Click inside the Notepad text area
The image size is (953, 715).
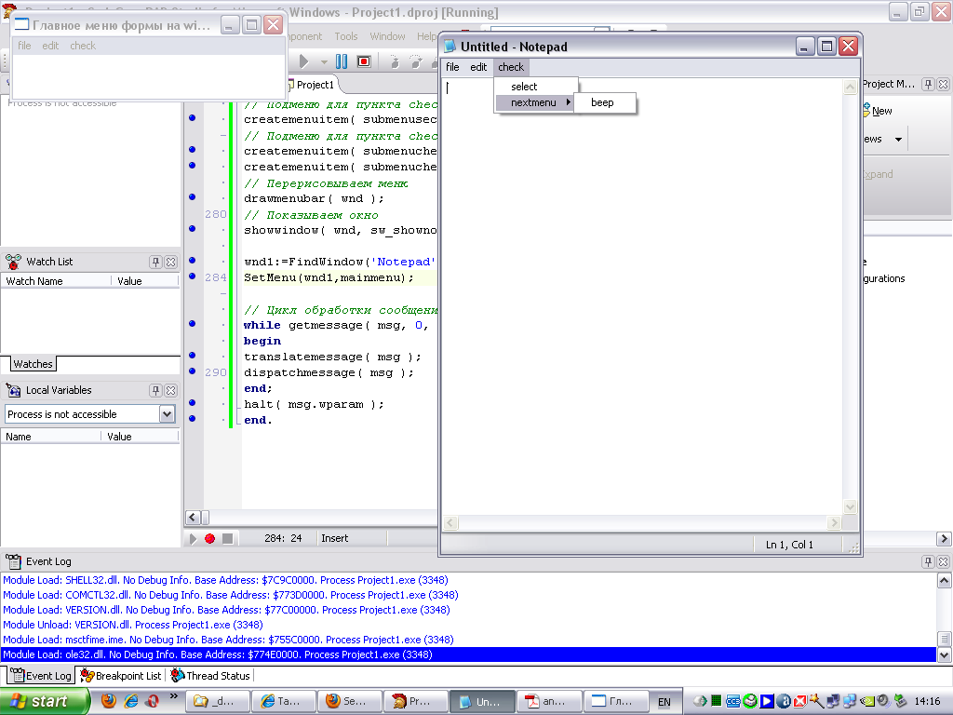(642, 307)
